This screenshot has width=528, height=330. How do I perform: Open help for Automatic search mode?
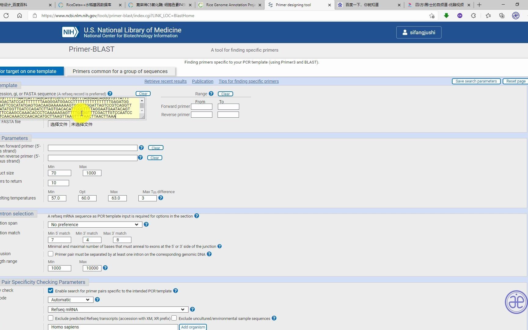[x=97, y=299]
